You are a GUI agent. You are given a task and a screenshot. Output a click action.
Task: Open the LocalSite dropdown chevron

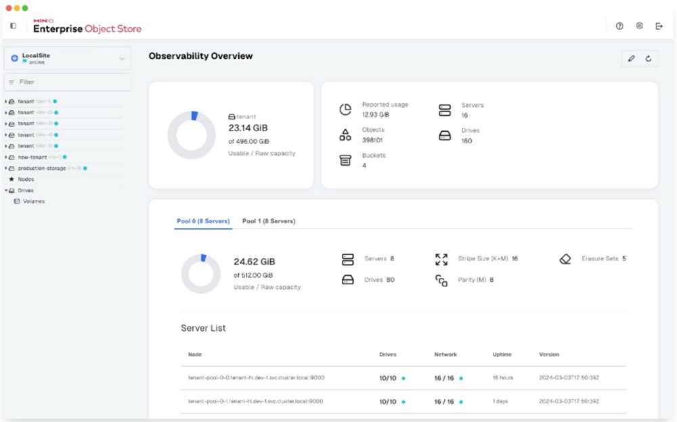click(122, 59)
